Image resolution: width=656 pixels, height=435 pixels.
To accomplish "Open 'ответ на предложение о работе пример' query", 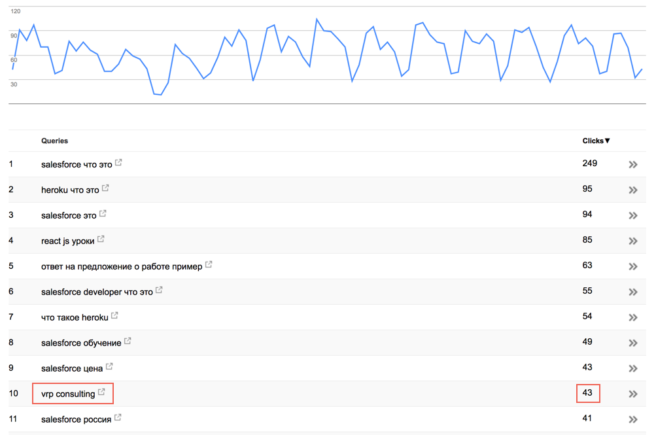I will click(x=122, y=267).
